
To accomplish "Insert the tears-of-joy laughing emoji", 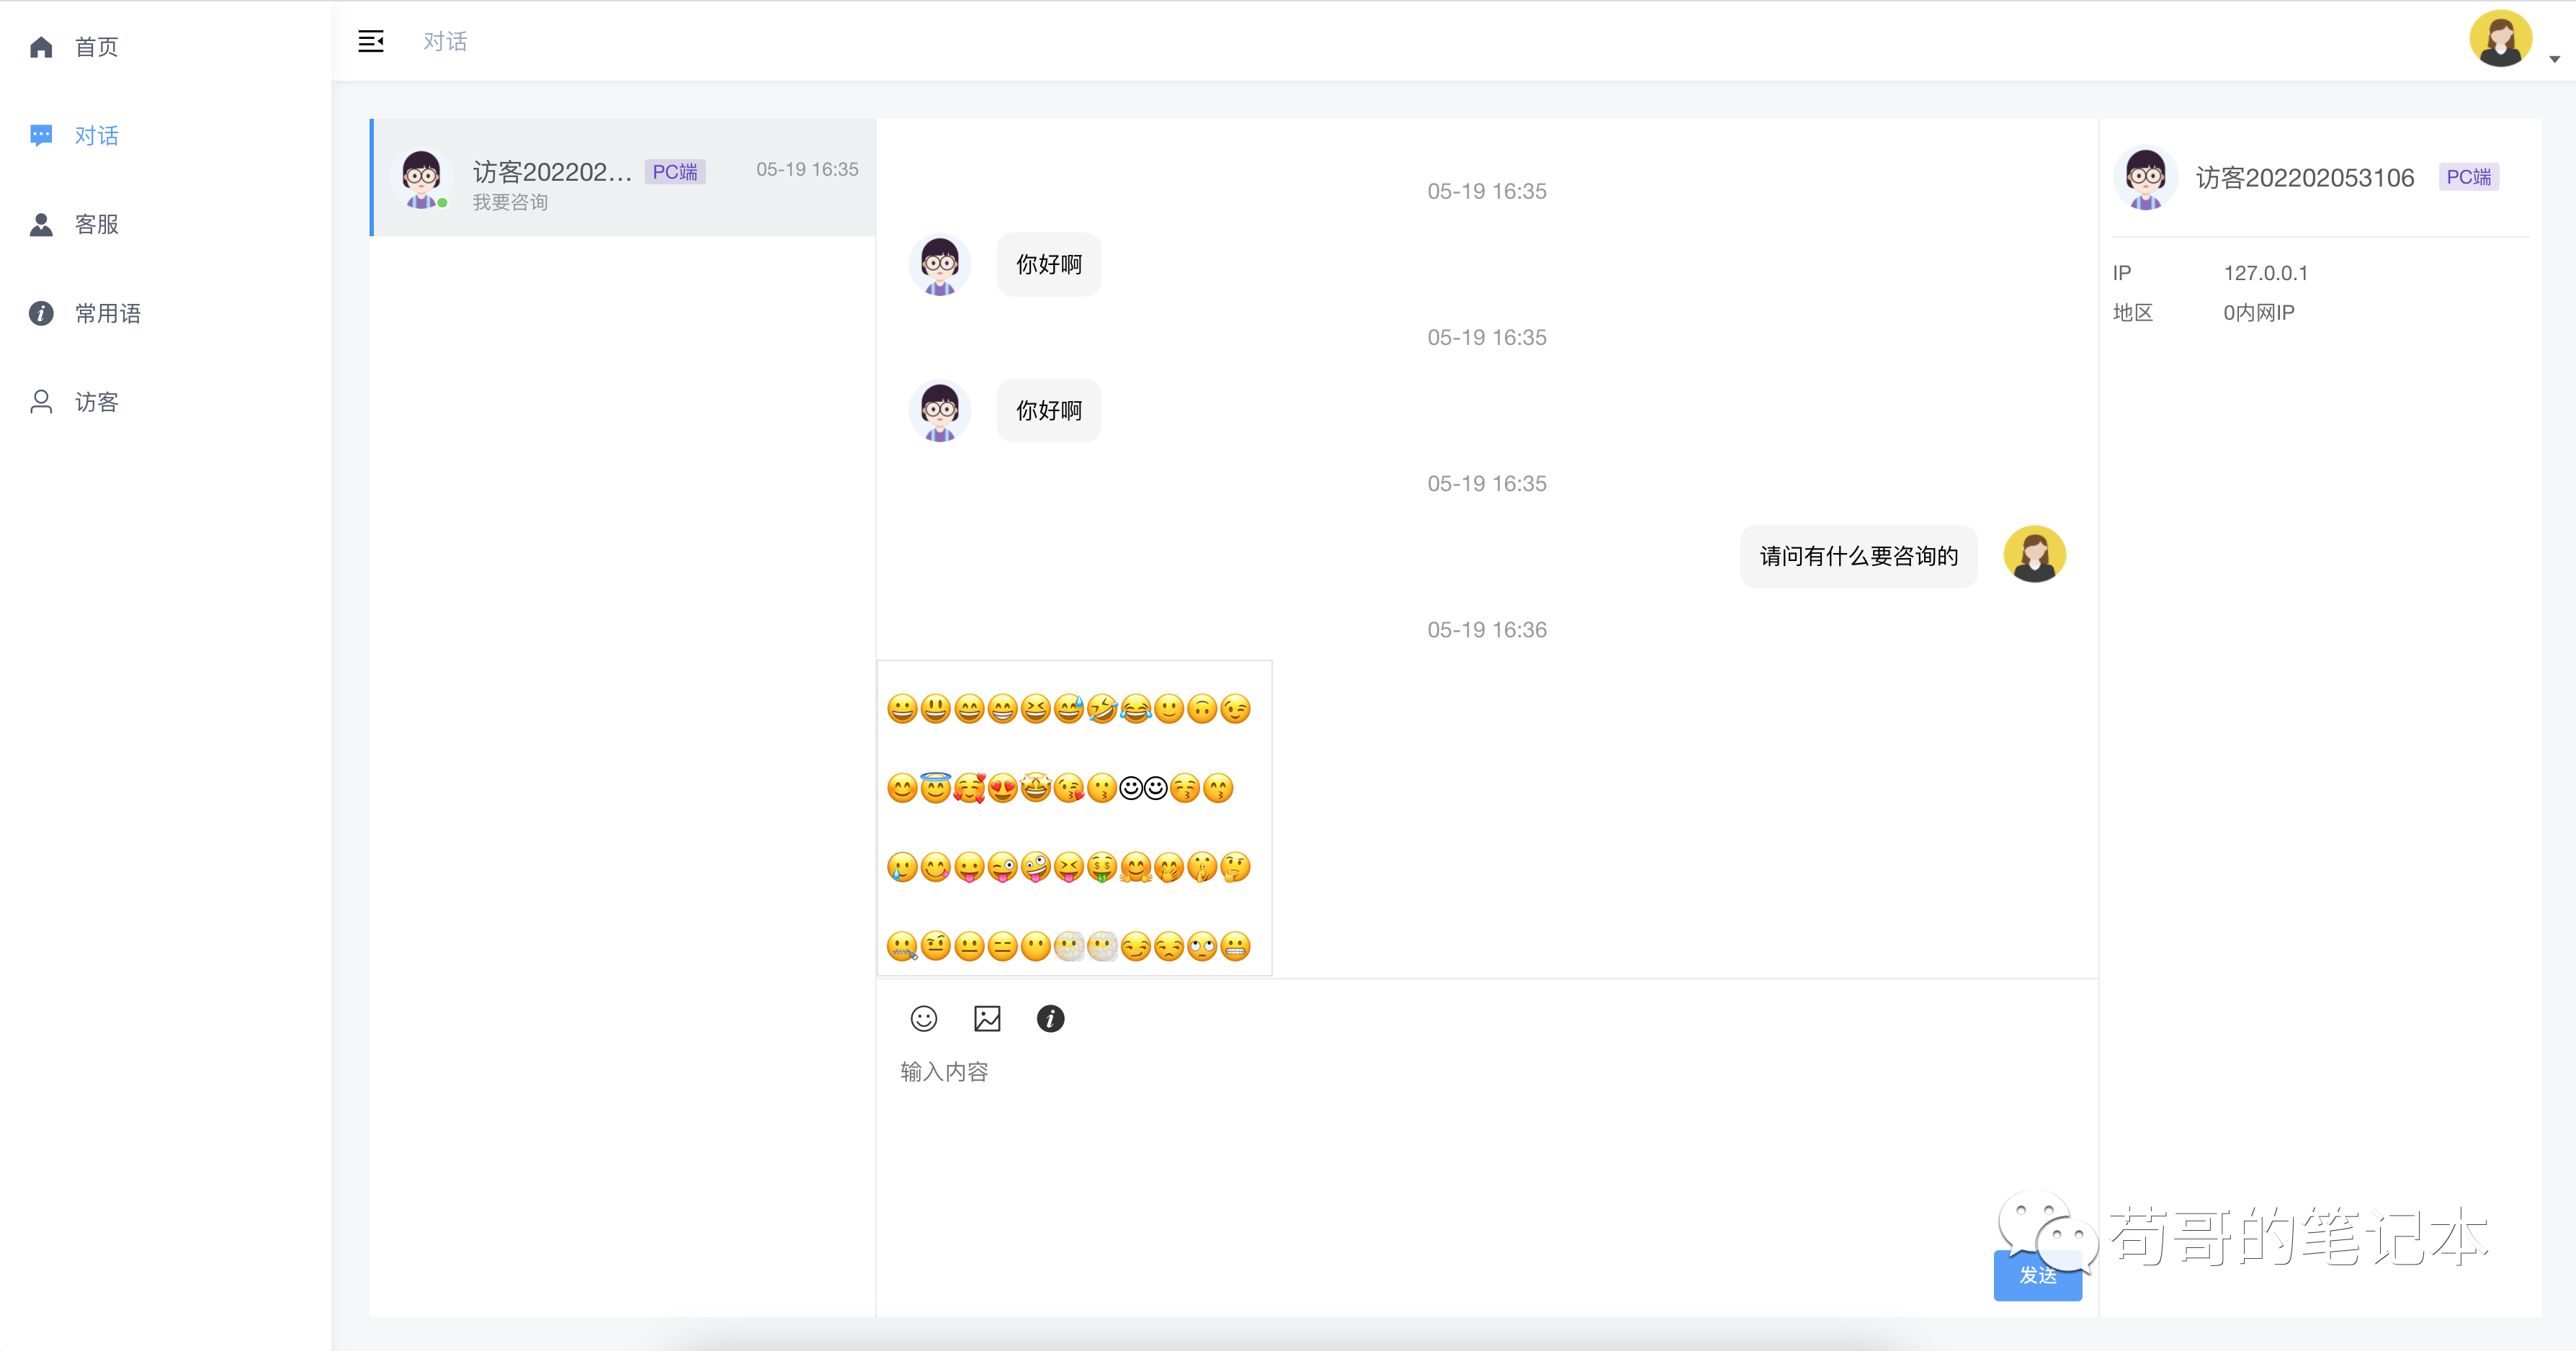I will (1136, 709).
